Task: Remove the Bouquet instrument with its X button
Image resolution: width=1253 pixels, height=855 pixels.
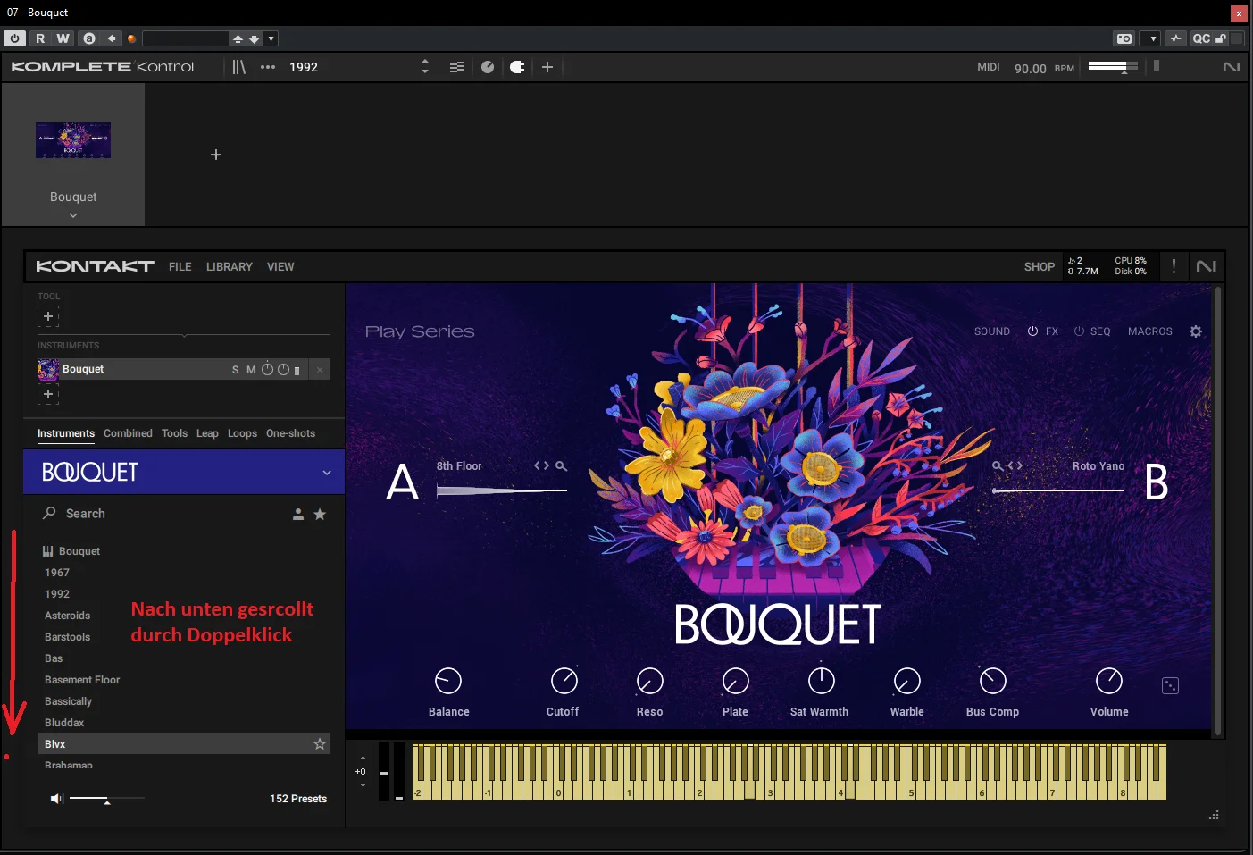Action: pos(320,370)
